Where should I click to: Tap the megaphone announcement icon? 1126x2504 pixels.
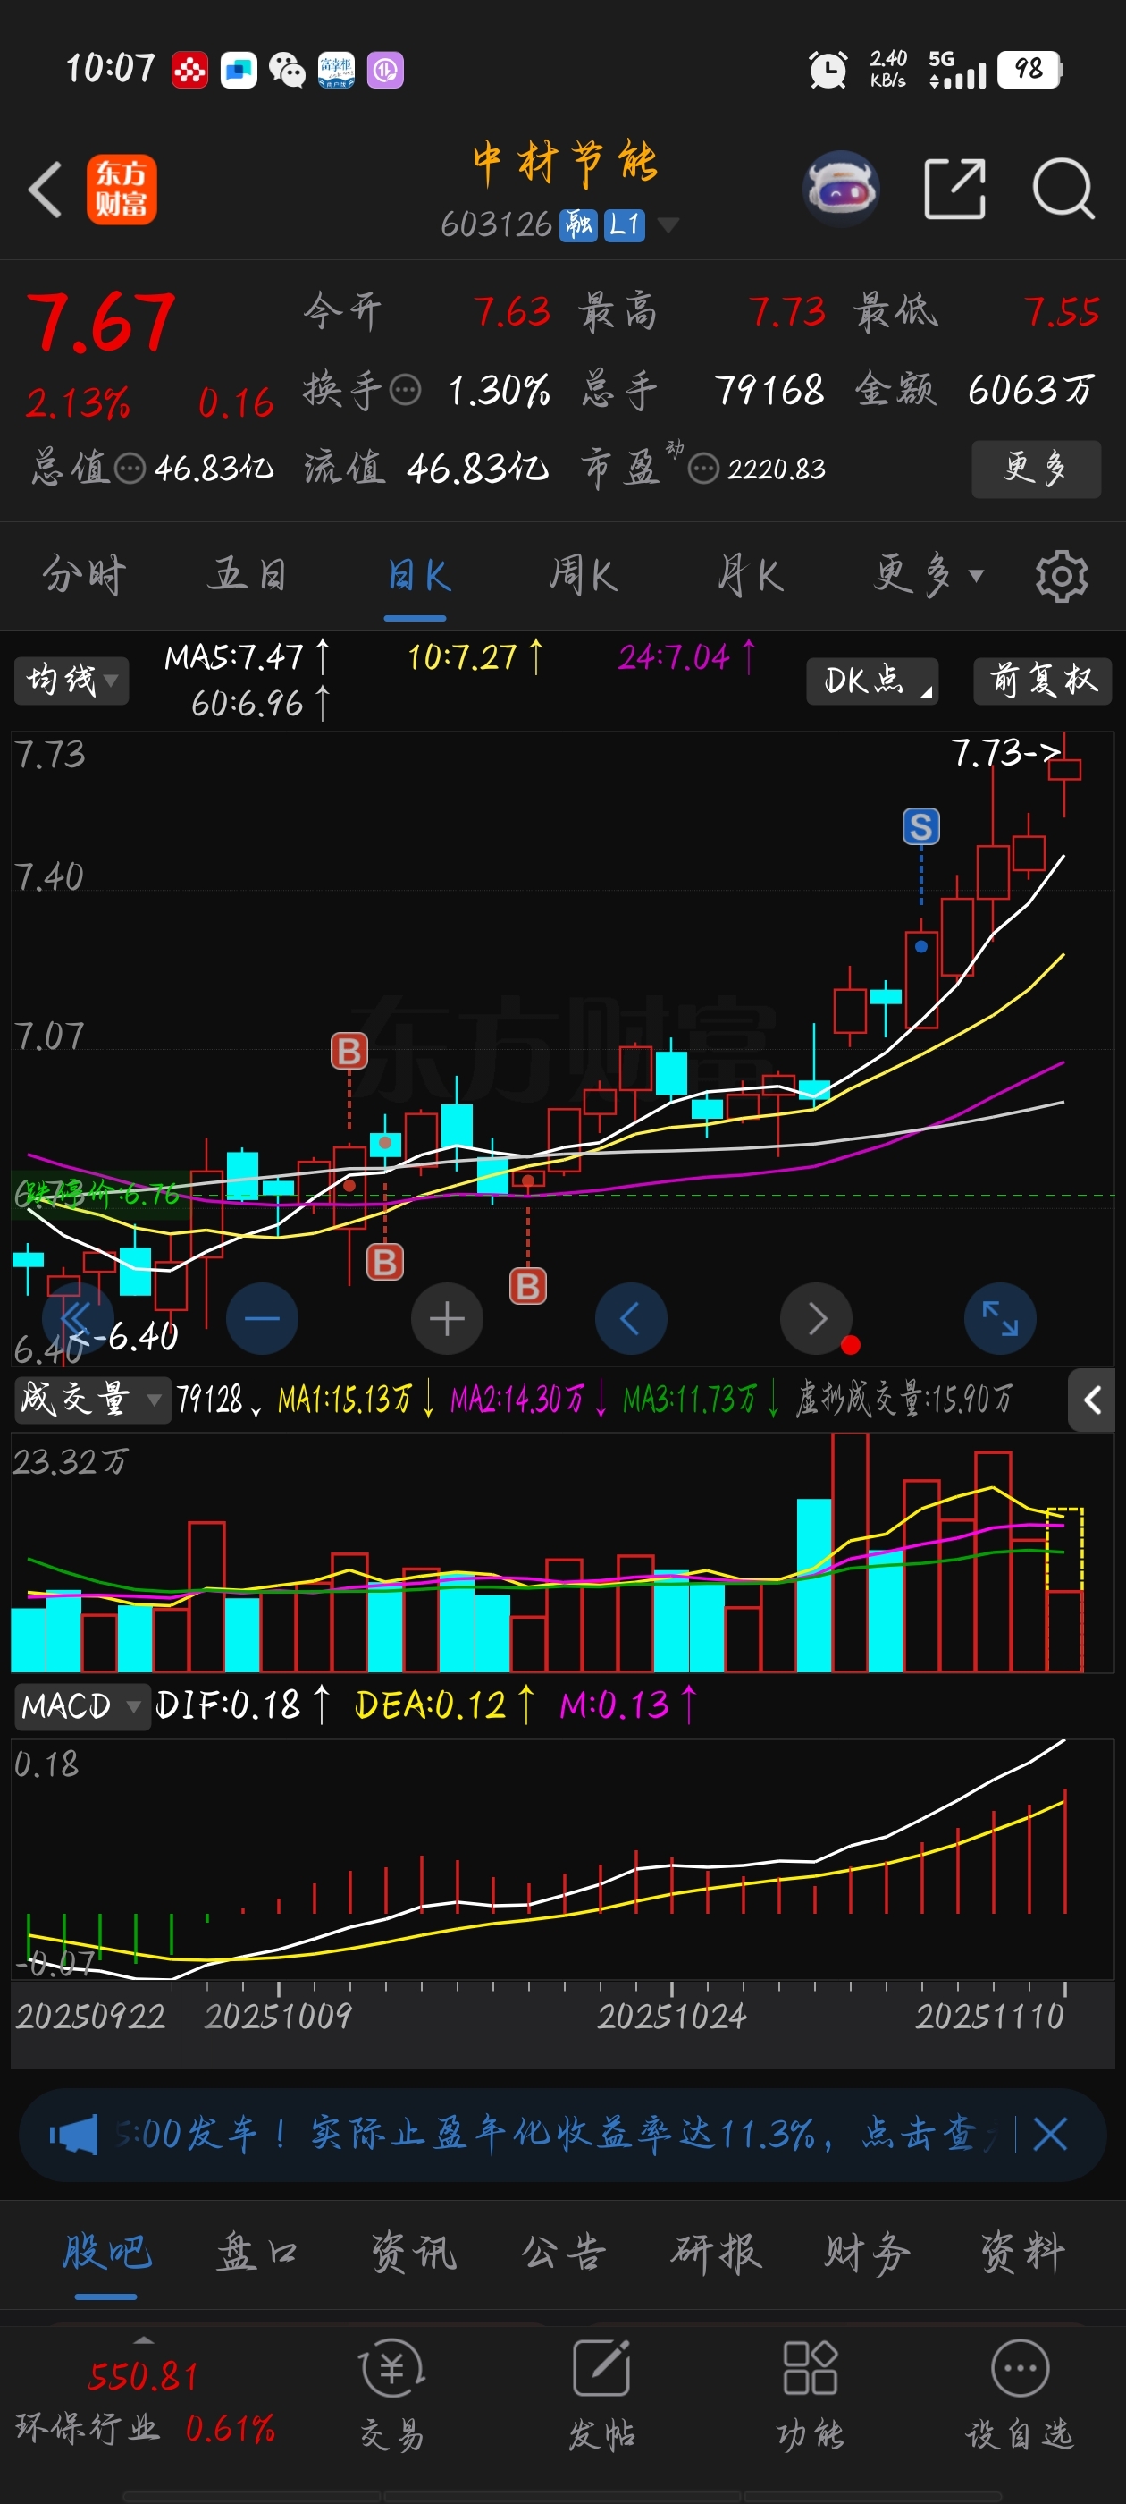pos(74,2135)
